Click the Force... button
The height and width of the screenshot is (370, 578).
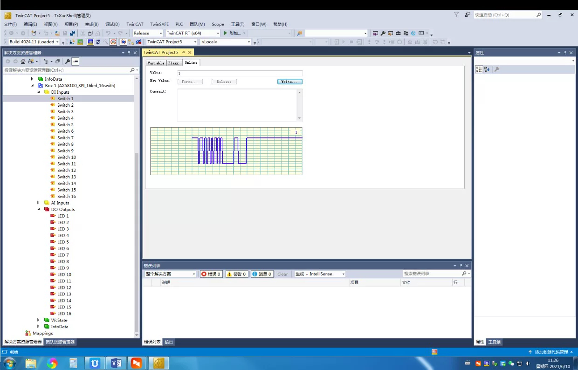(x=190, y=82)
